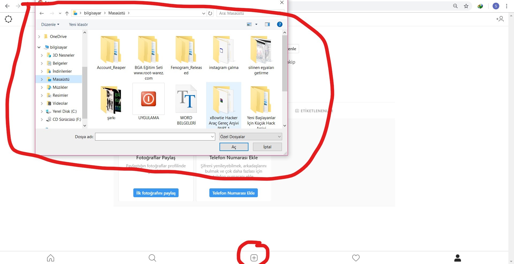Expand the 3D Nesneler tree node
This screenshot has width=514, height=264.
pyautogui.click(x=42, y=55)
